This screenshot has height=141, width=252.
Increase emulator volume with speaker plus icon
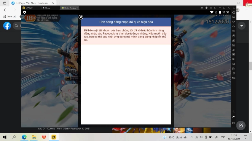234,22
